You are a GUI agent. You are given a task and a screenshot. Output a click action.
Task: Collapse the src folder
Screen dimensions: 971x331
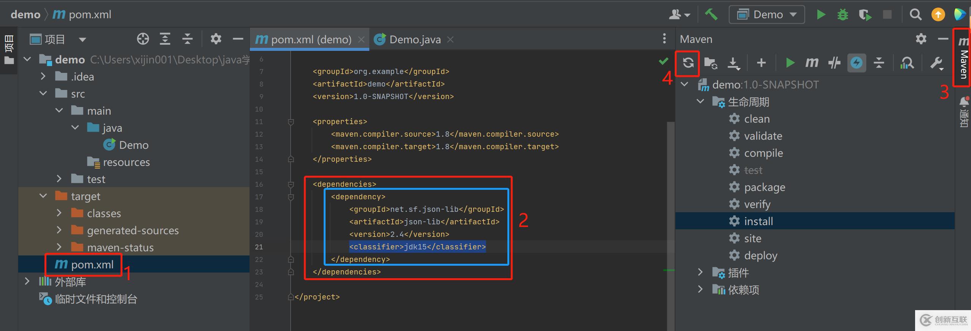click(x=43, y=93)
